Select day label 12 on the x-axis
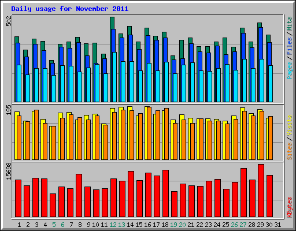This screenshot has height=231, width=296. pyautogui.click(x=113, y=225)
